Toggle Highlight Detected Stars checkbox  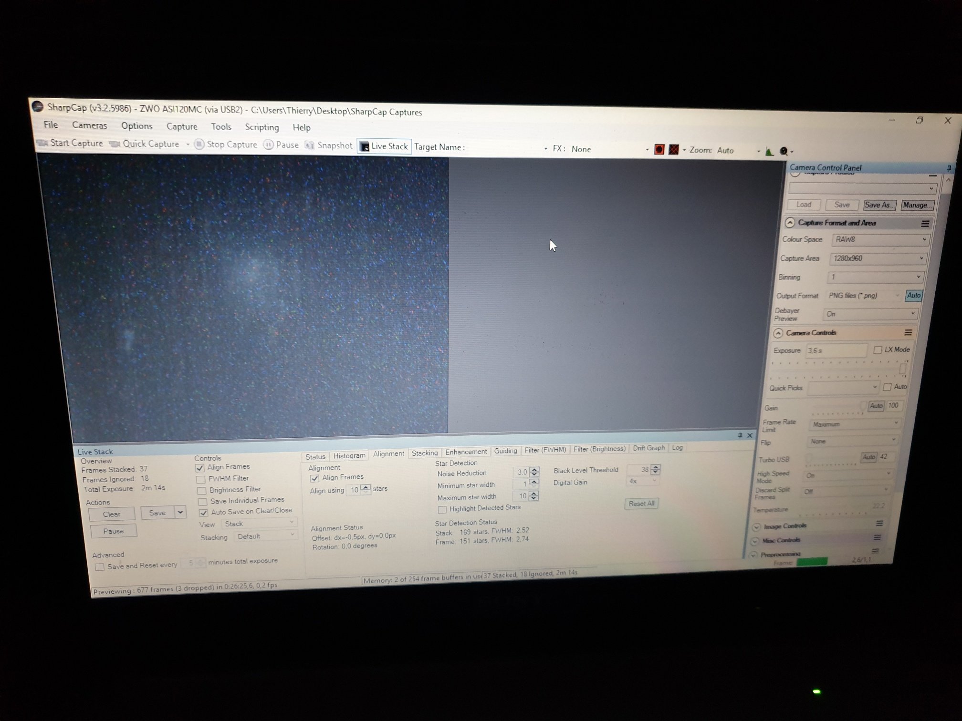coord(442,509)
